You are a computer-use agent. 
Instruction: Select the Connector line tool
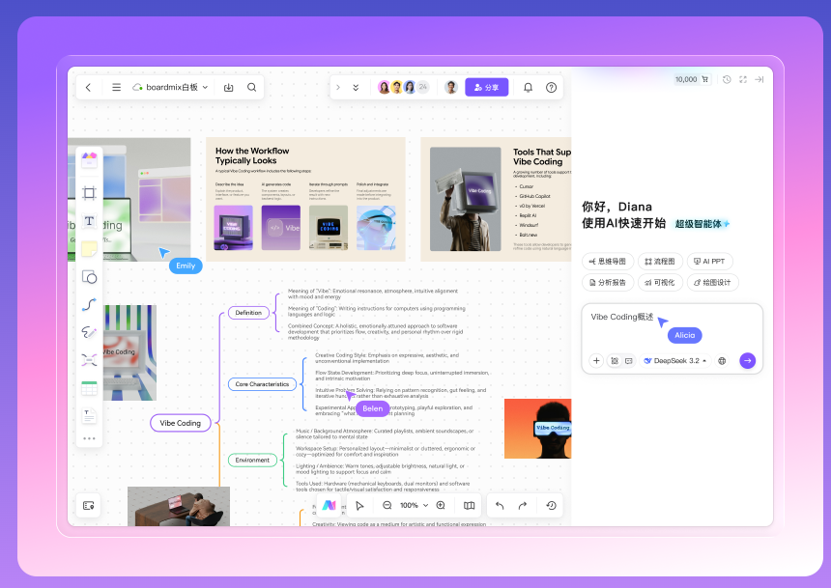[89, 304]
